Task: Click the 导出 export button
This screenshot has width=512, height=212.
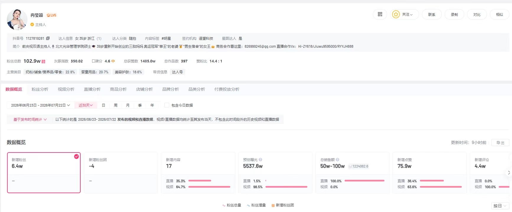Action: (500, 143)
